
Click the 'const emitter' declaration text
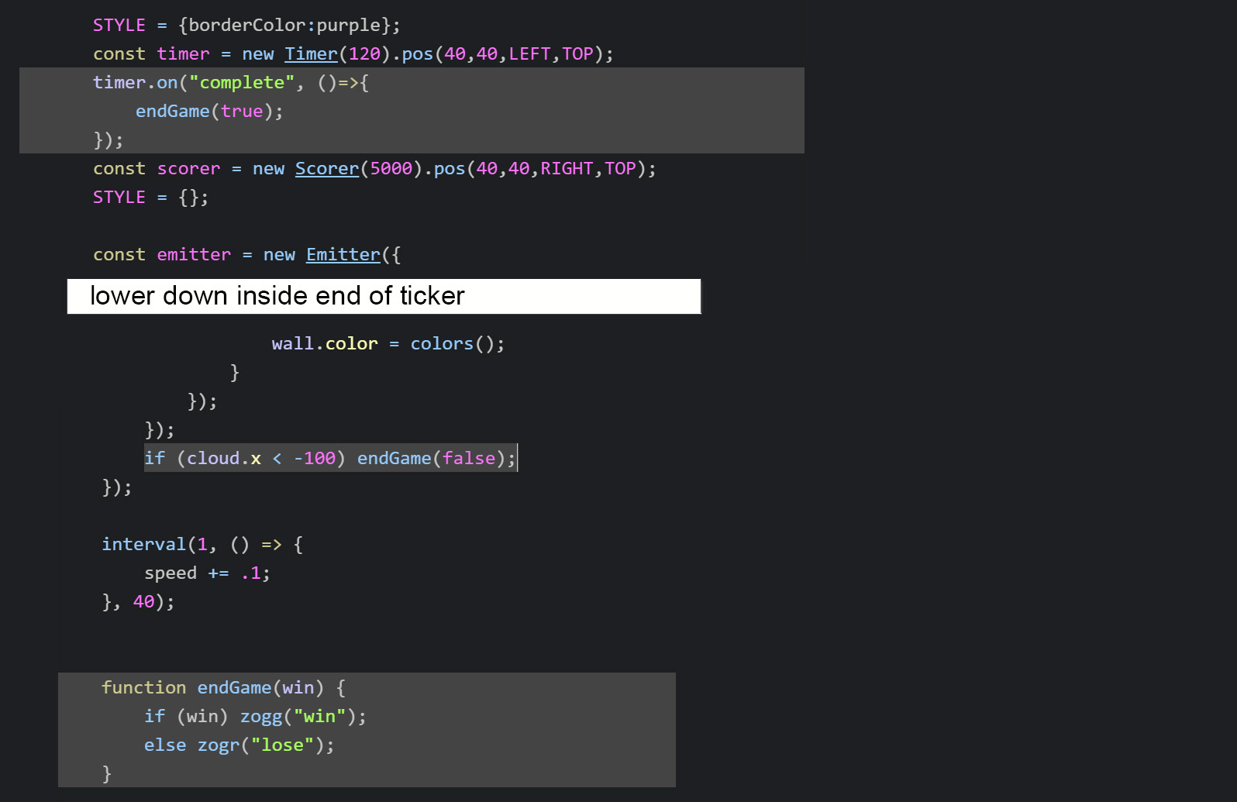click(x=162, y=255)
